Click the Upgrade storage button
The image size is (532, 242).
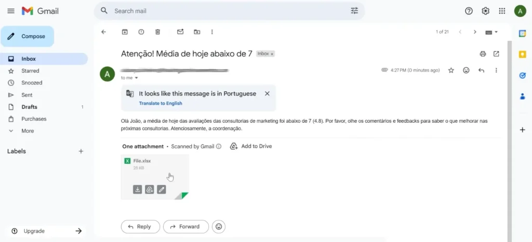click(46, 231)
